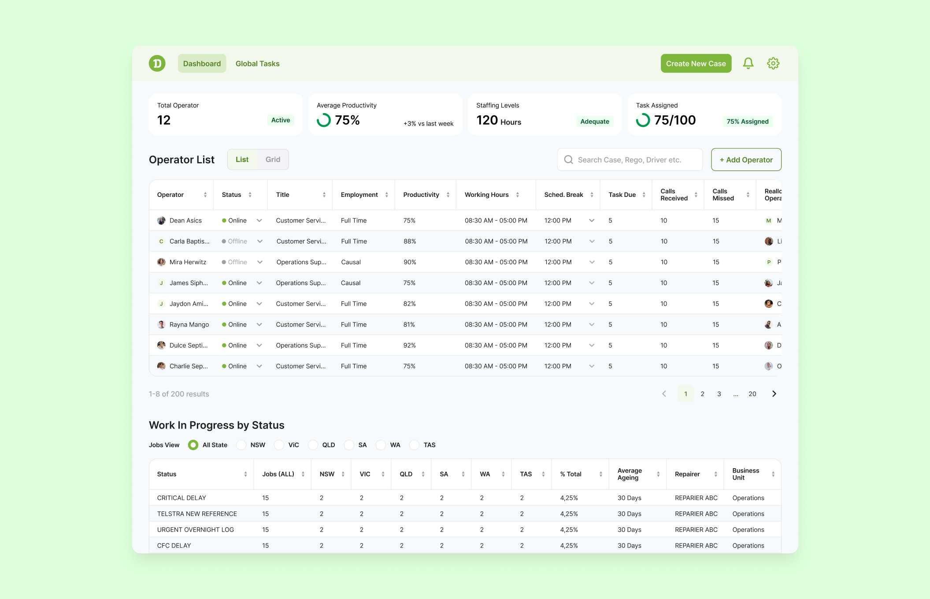
Task: Sort Jobs (ALL) column
Action: pyautogui.click(x=303, y=474)
